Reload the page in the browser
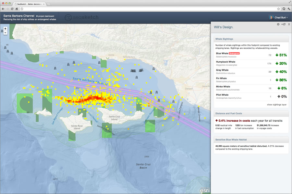 pos(12,9)
